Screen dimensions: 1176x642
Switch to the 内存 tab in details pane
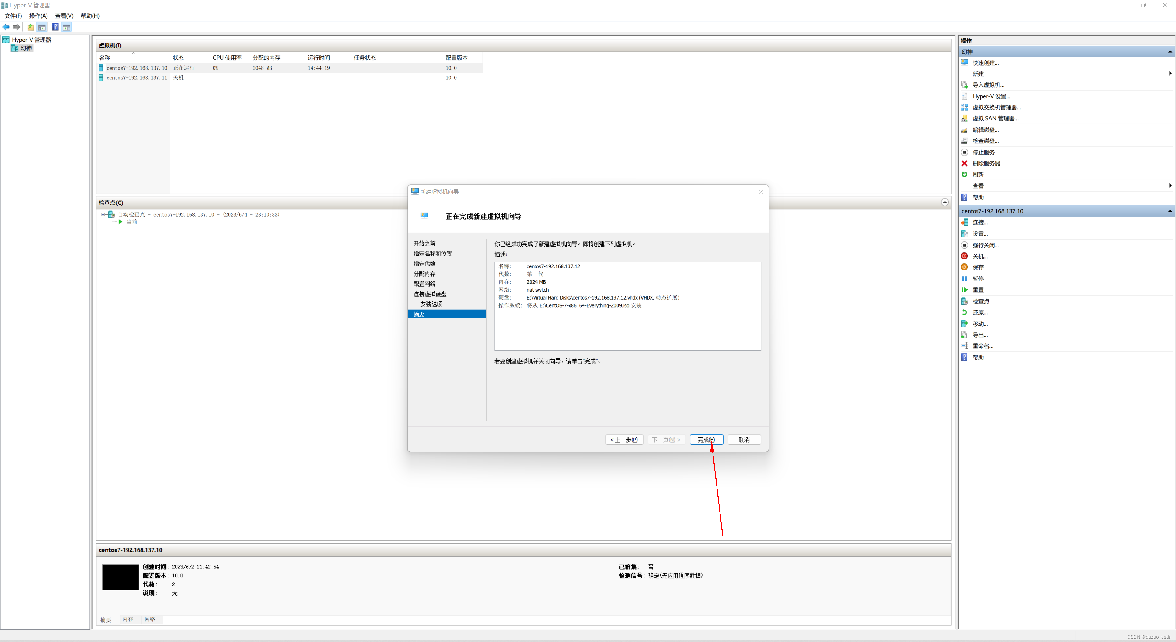pos(128,620)
